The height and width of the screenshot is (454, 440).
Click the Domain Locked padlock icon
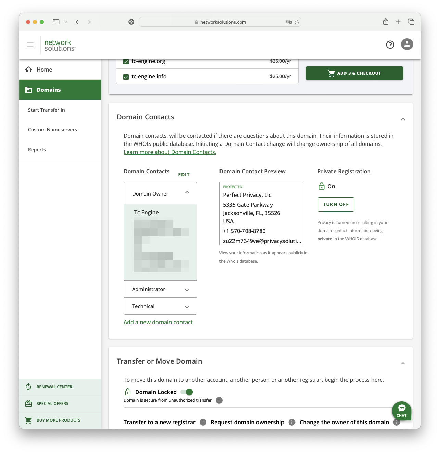(x=128, y=392)
